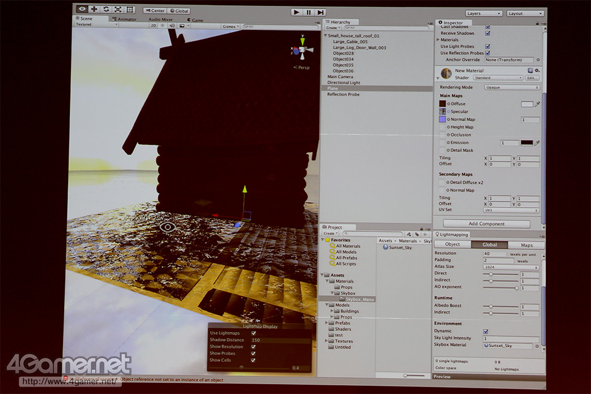Switch to the Game tab
Screen dimensions: 591x394
point(195,20)
